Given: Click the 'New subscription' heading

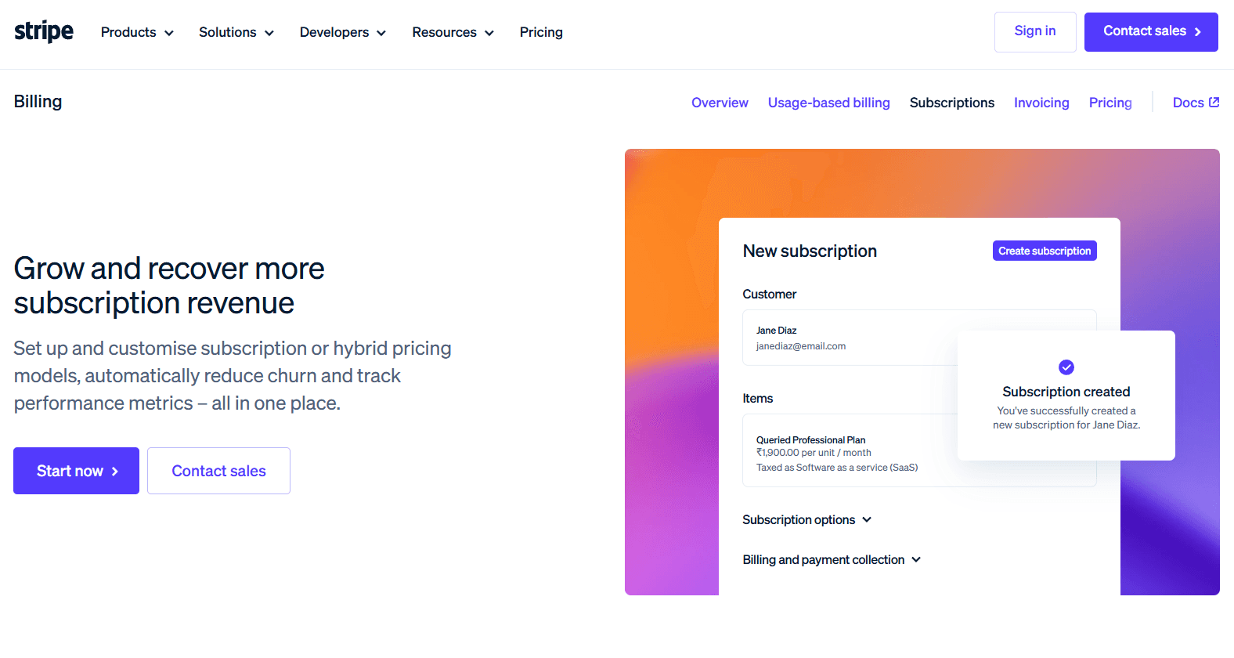Looking at the screenshot, I should [810, 251].
